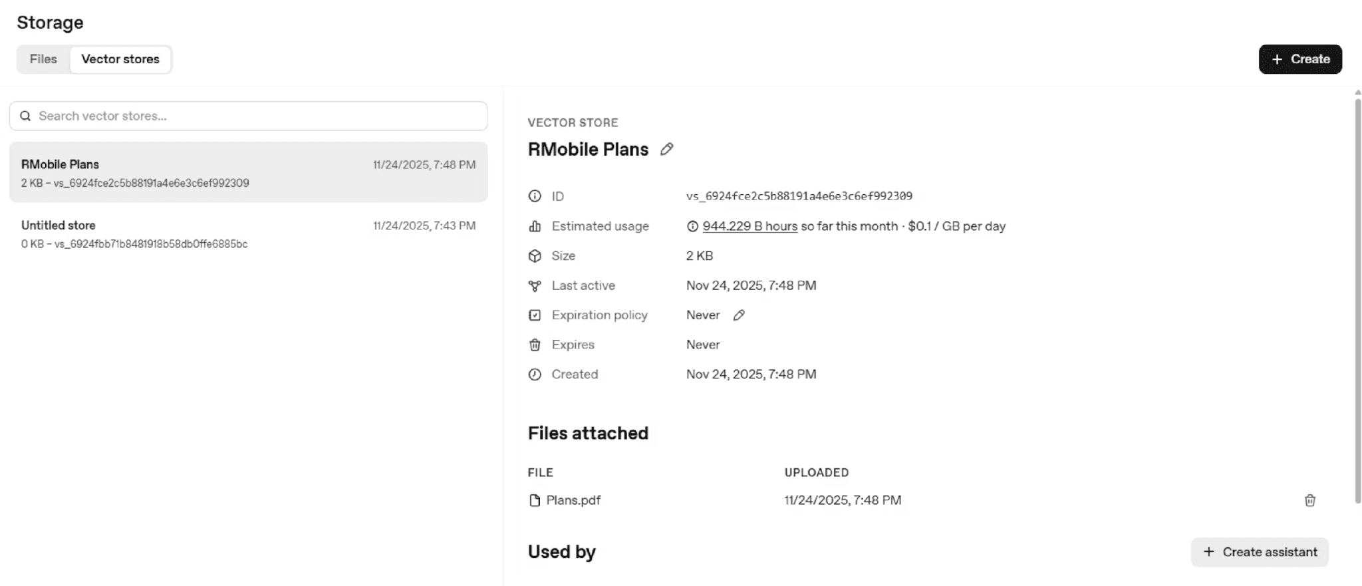Edit expiration policy via pencil icon
This screenshot has height=586, width=1362.
tap(739, 315)
